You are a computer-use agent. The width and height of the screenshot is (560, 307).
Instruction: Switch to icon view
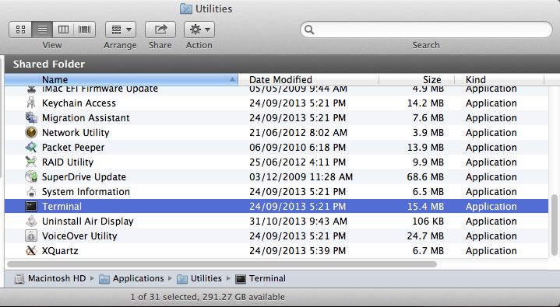click(21, 30)
